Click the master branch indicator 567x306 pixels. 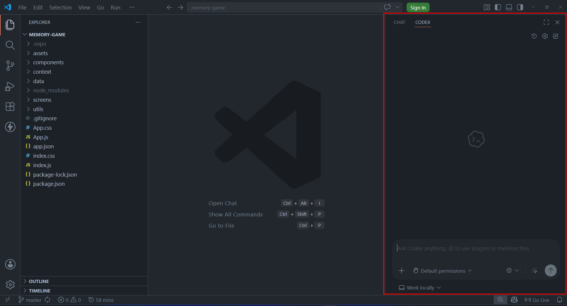[30, 300]
